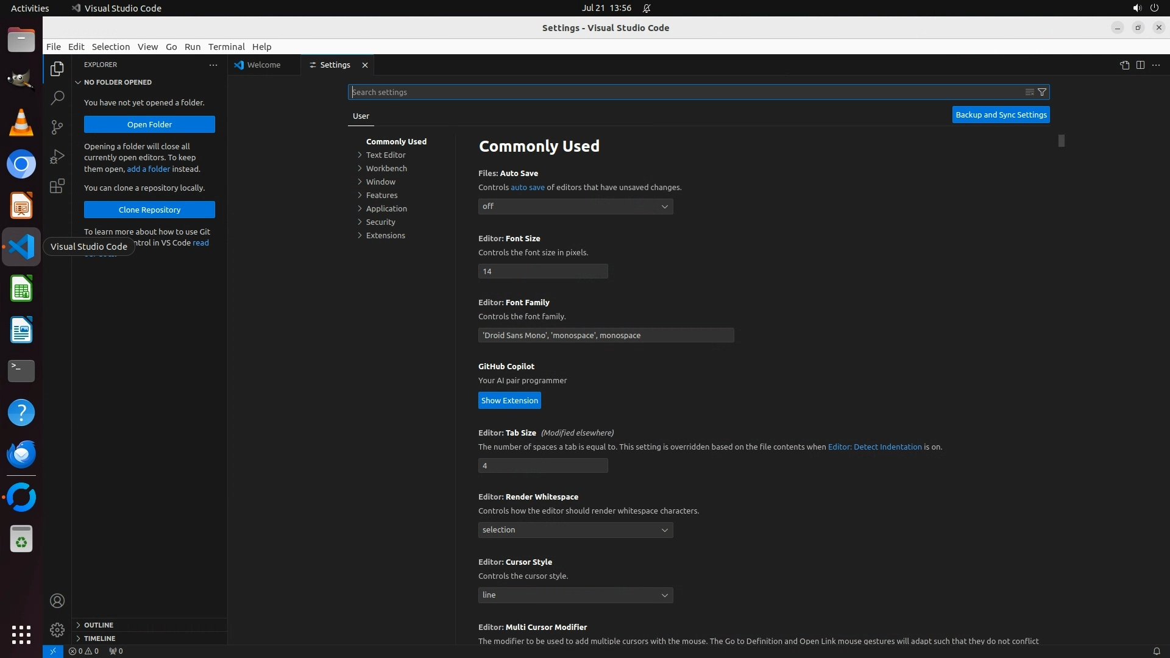Click the Open Settings (JSON) icon

(x=1124, y=65)
